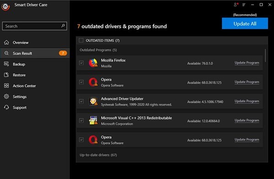Open the Settings page
This screenshot has width=274, height=179.
[35, 96]
